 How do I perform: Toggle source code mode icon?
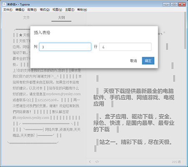point(97,162)
